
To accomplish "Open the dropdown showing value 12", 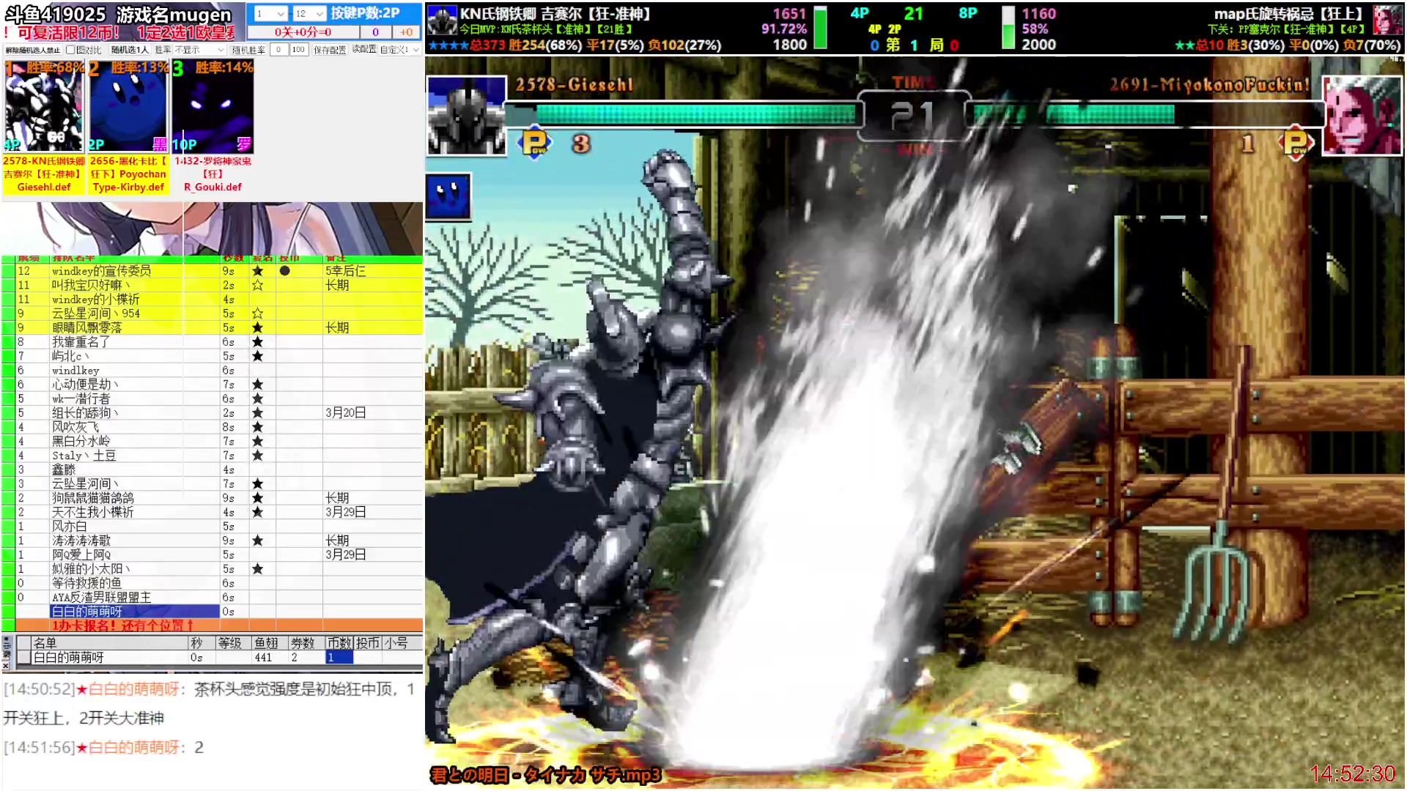I will (x=309, y=13).
